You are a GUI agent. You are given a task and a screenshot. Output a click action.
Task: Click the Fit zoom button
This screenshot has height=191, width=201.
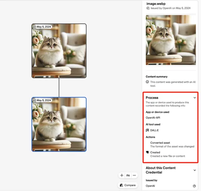(x=128, y=175)
